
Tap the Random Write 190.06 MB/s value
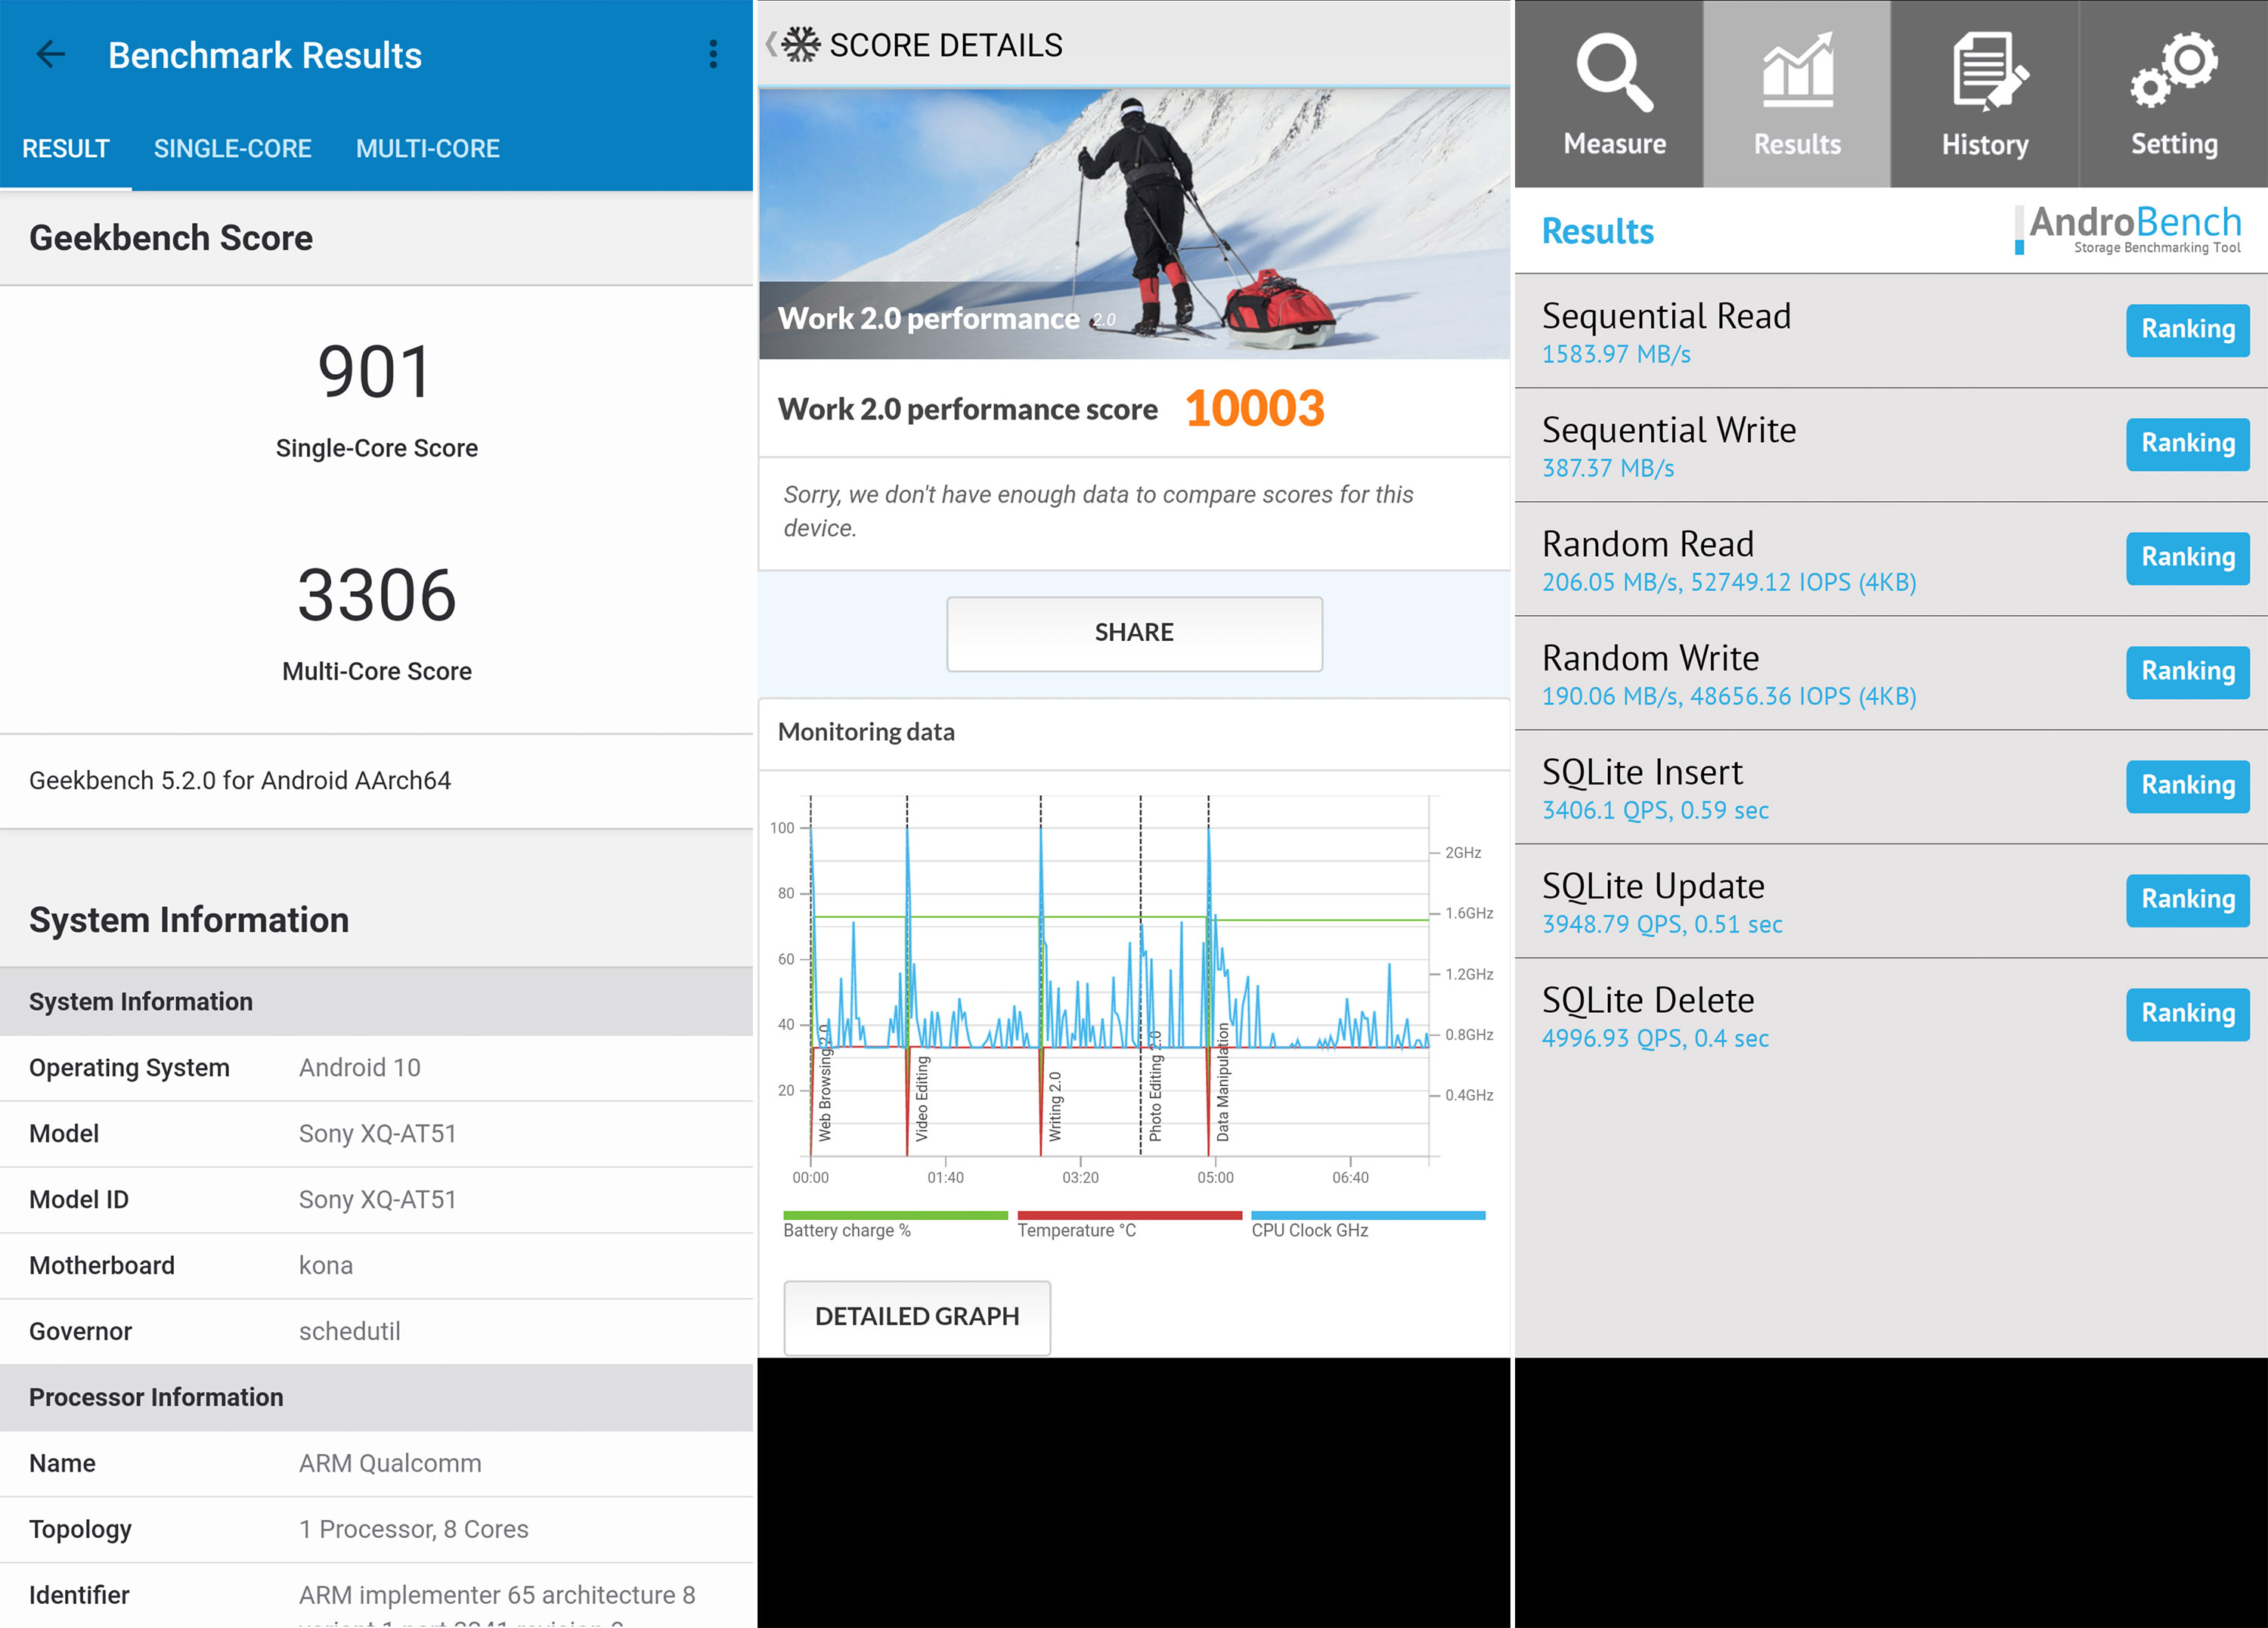[1729, 696]
